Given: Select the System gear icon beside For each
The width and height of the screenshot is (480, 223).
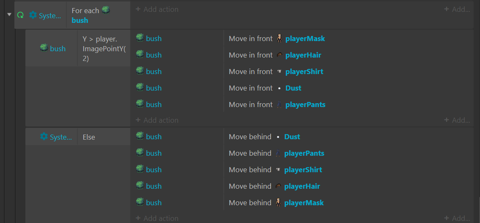Looking at the screenshot, I should coord(33,15).
